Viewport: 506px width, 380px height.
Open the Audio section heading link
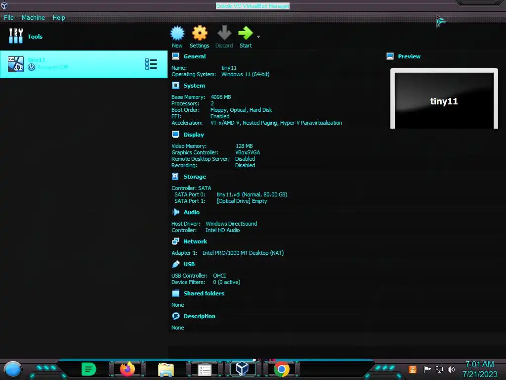pos(192,212)
